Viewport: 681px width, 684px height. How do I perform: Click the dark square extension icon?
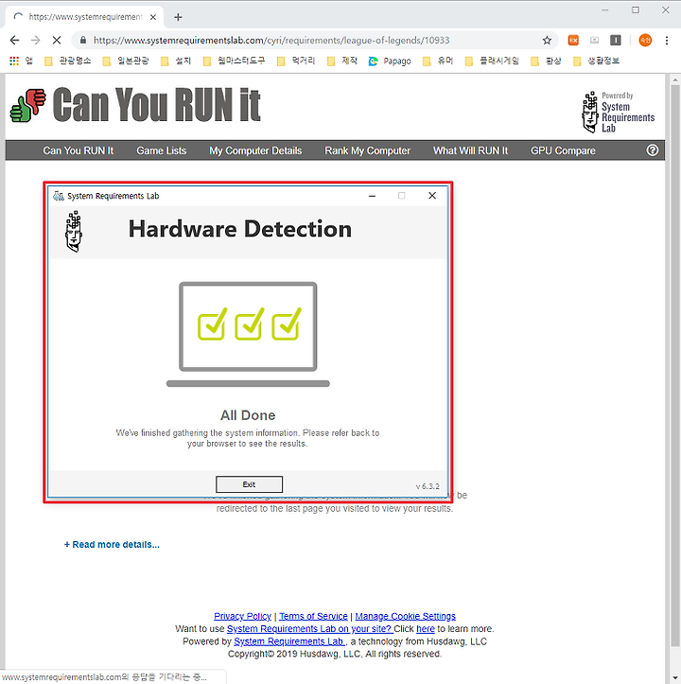(616, 41)
